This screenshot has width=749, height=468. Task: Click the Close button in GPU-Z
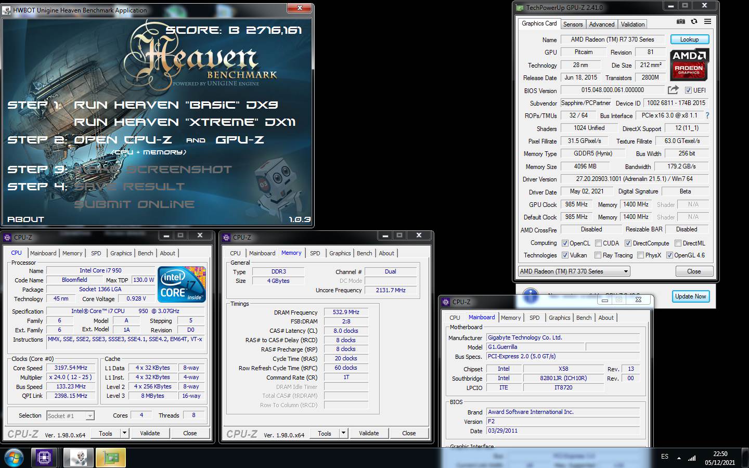(694, 271)
